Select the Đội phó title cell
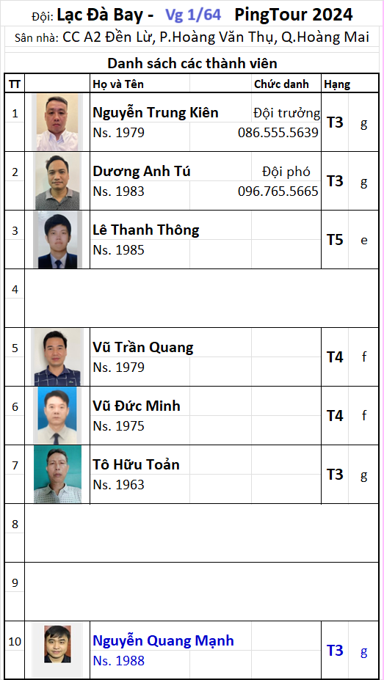This screenshot has width=384, height=680. pyautogui.click(x=286, y=172)
